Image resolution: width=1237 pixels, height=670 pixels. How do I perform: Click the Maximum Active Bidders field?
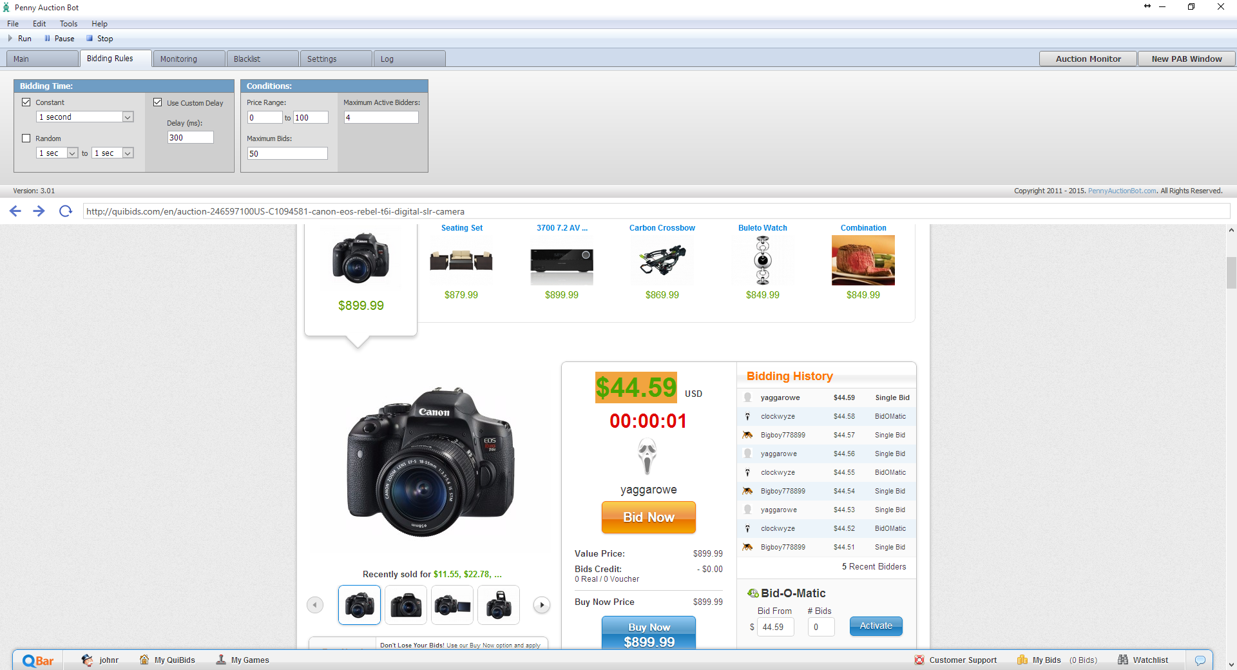(x=381, y=117)
